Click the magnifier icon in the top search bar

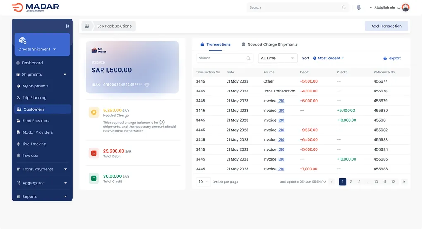[344, 7]
